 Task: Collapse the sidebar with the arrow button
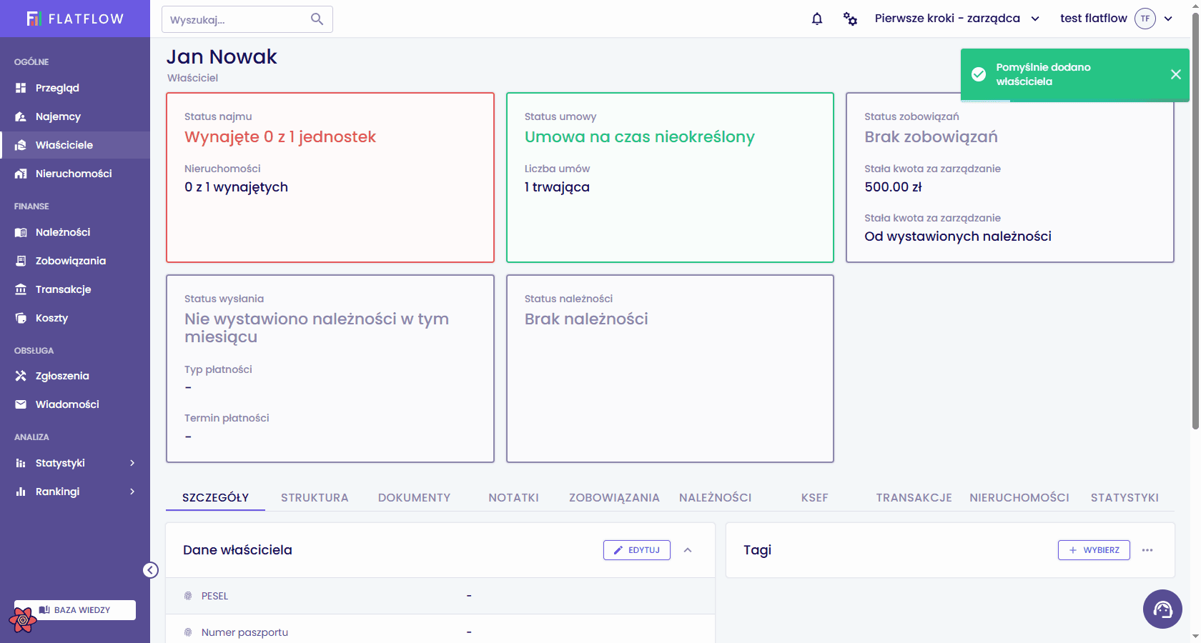coord(150,570)
